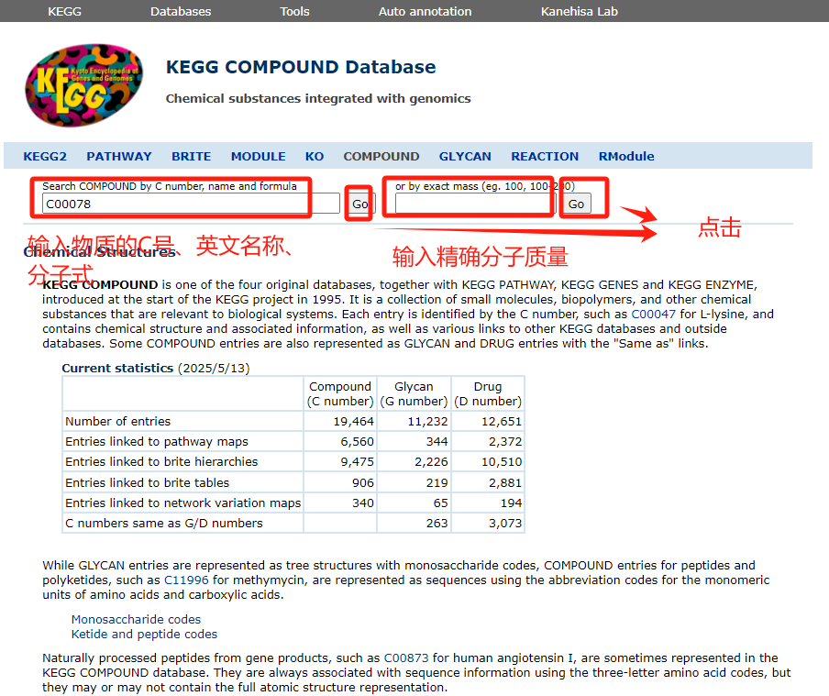The width and height of the screenshot is (829, 696).
Task: Click Entries linked to pathway maps label
Action: pyautogui.click(x=157, y=442)
